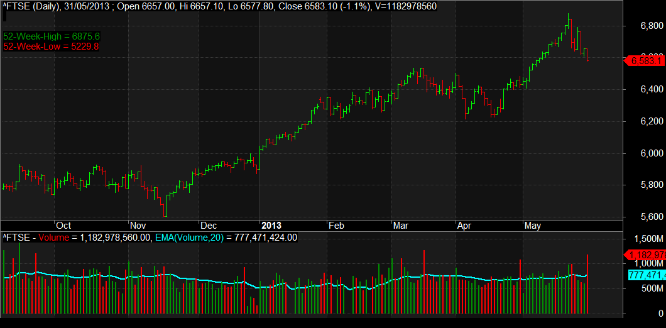Click the red 6,583.1 last price marker

tap(645, 61)
